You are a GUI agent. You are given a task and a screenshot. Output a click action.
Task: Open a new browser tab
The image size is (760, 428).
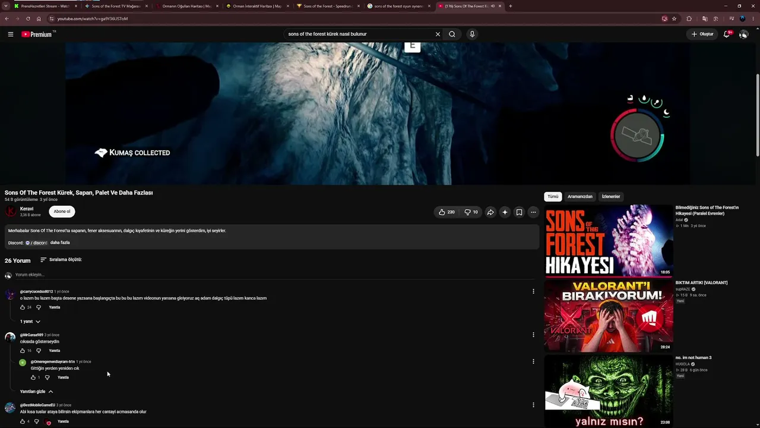[x=511, y=6]
